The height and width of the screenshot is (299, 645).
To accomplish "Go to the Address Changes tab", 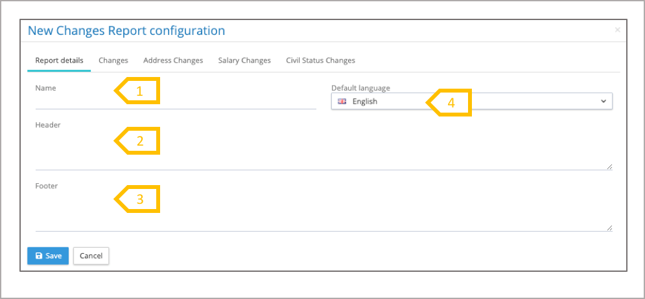I will click(173, 61).
